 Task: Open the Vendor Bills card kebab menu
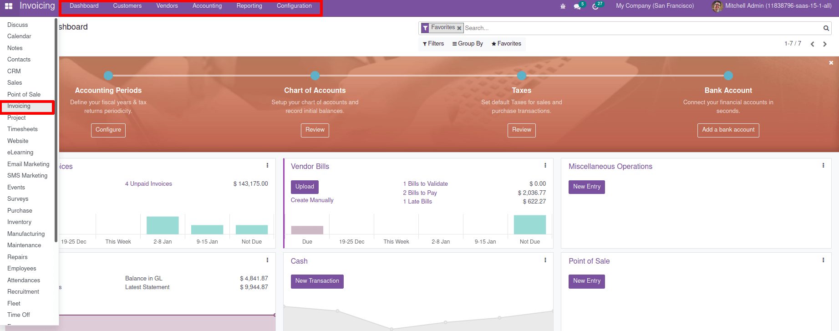pyautogui.click(x=545, y=166)
